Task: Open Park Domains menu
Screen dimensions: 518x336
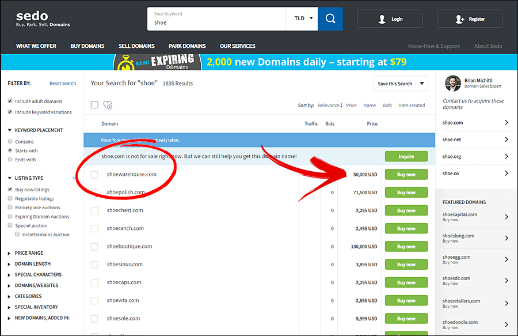Action: (x=187, y=46)
